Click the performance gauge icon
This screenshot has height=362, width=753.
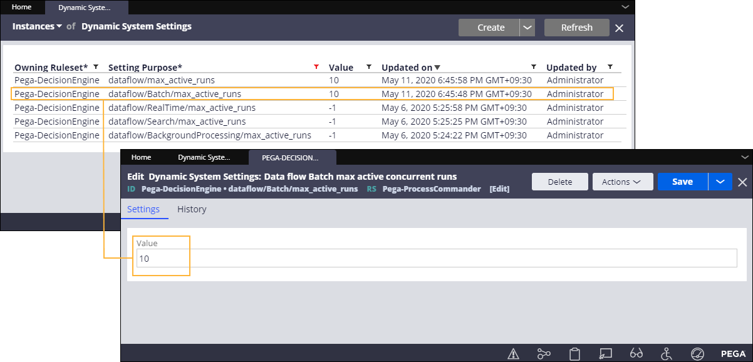pyautogui.click(x=697, y=354)
